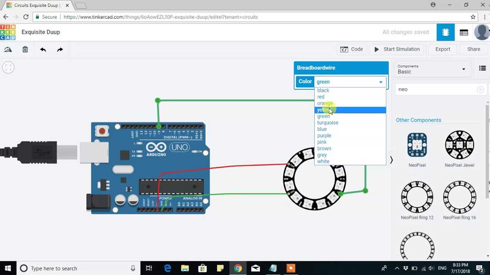Open Mail from taskbar
This screenshot has height=275, width=490.
pyautogui.click(x=256, y=268)
